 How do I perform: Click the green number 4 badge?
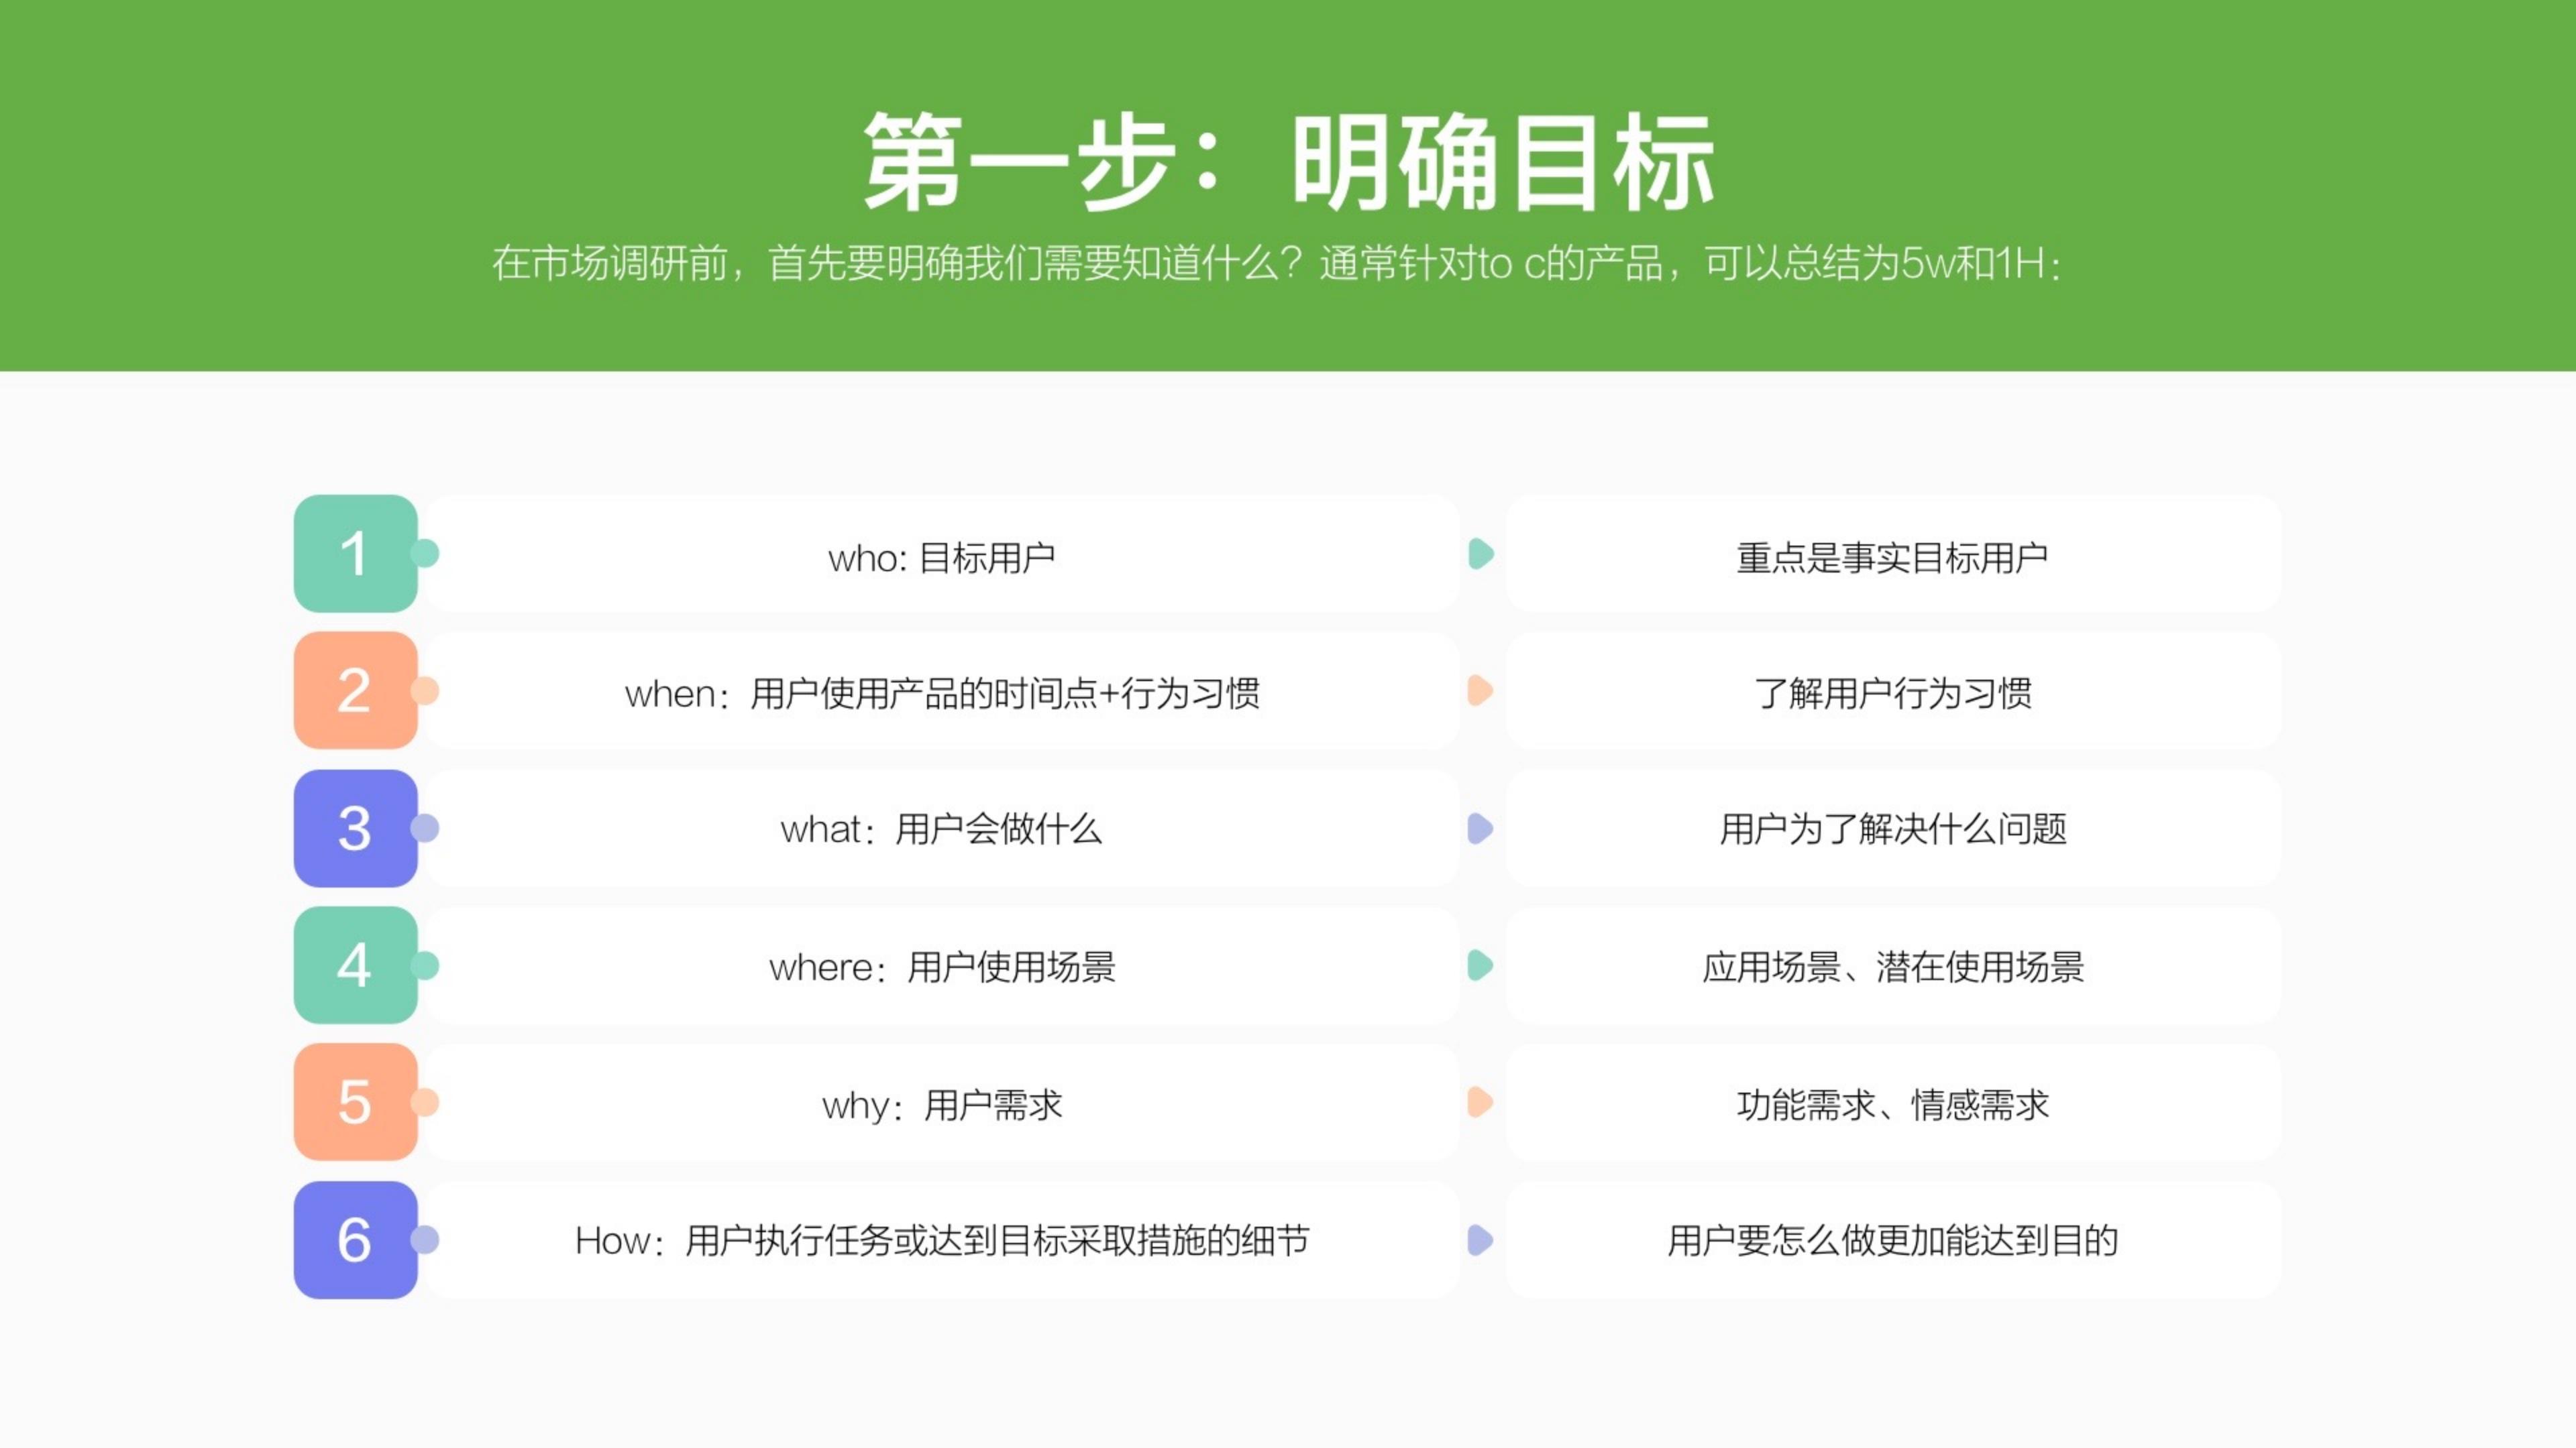tap(355, 965)
